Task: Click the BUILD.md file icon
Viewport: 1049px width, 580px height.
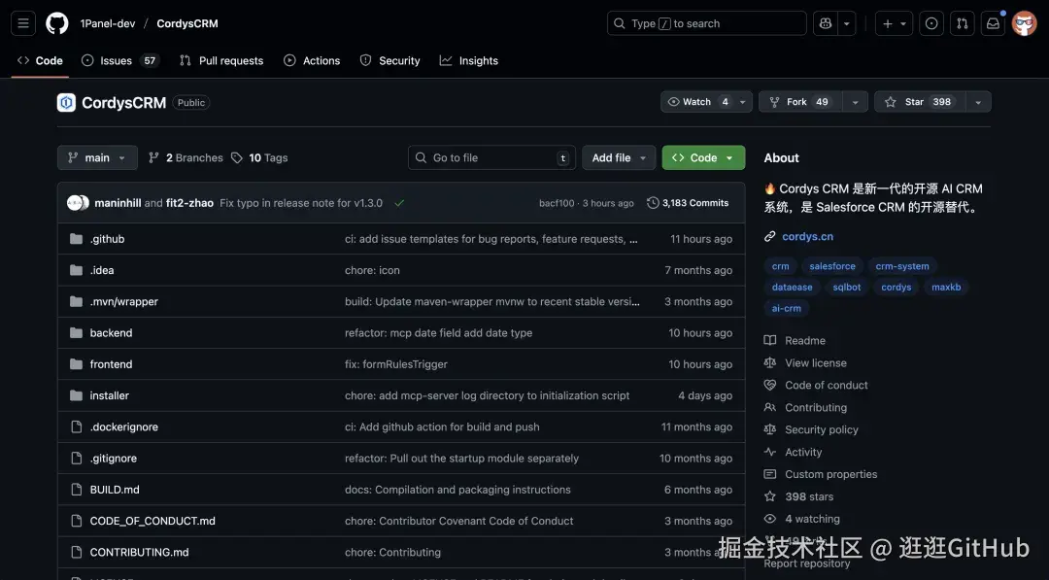Action: pos(77,489)
